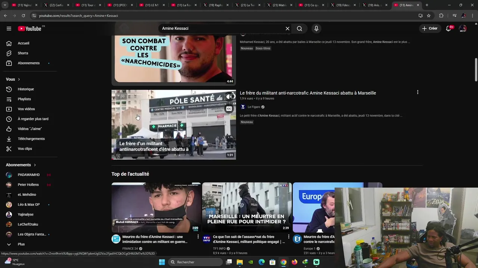Click the taskbar Rechercher search box
478x268 pixels.
(x=195, y=262)
